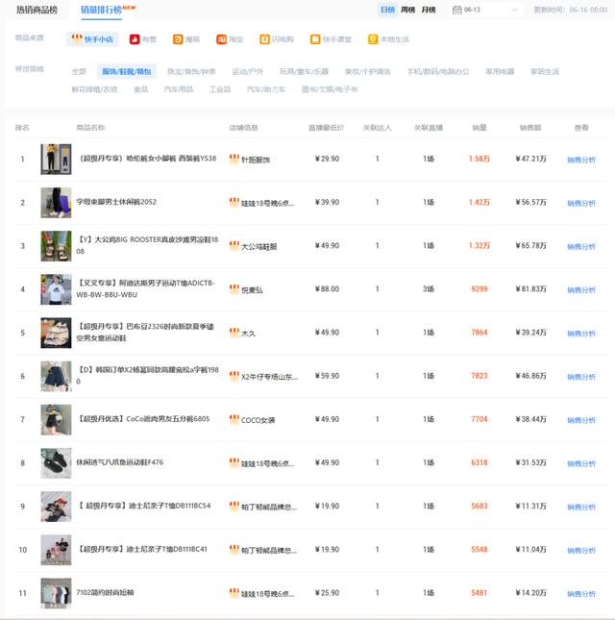
Task: Switch to the 热销商品榜 tab
Action: 37,10
